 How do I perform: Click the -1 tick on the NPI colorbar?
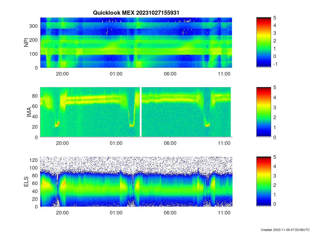pyautogui.click(x=276, y=64)
